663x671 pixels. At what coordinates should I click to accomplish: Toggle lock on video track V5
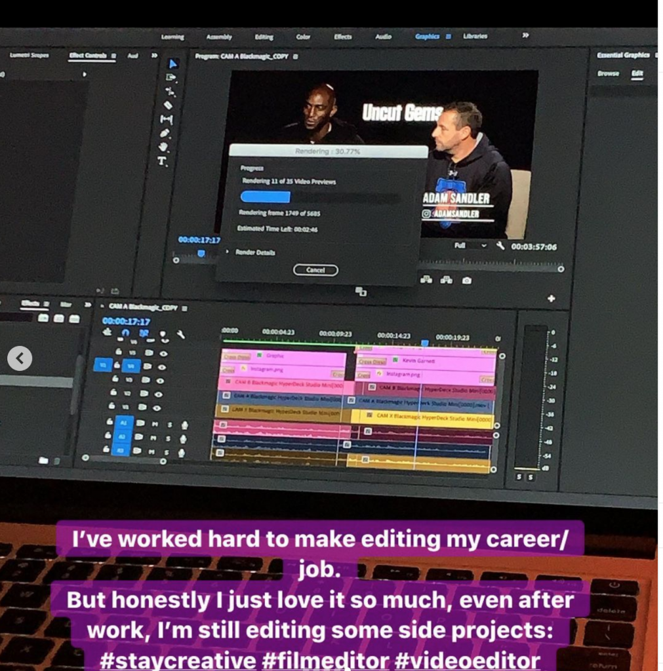pyautogui.click(x=119, y=352)
